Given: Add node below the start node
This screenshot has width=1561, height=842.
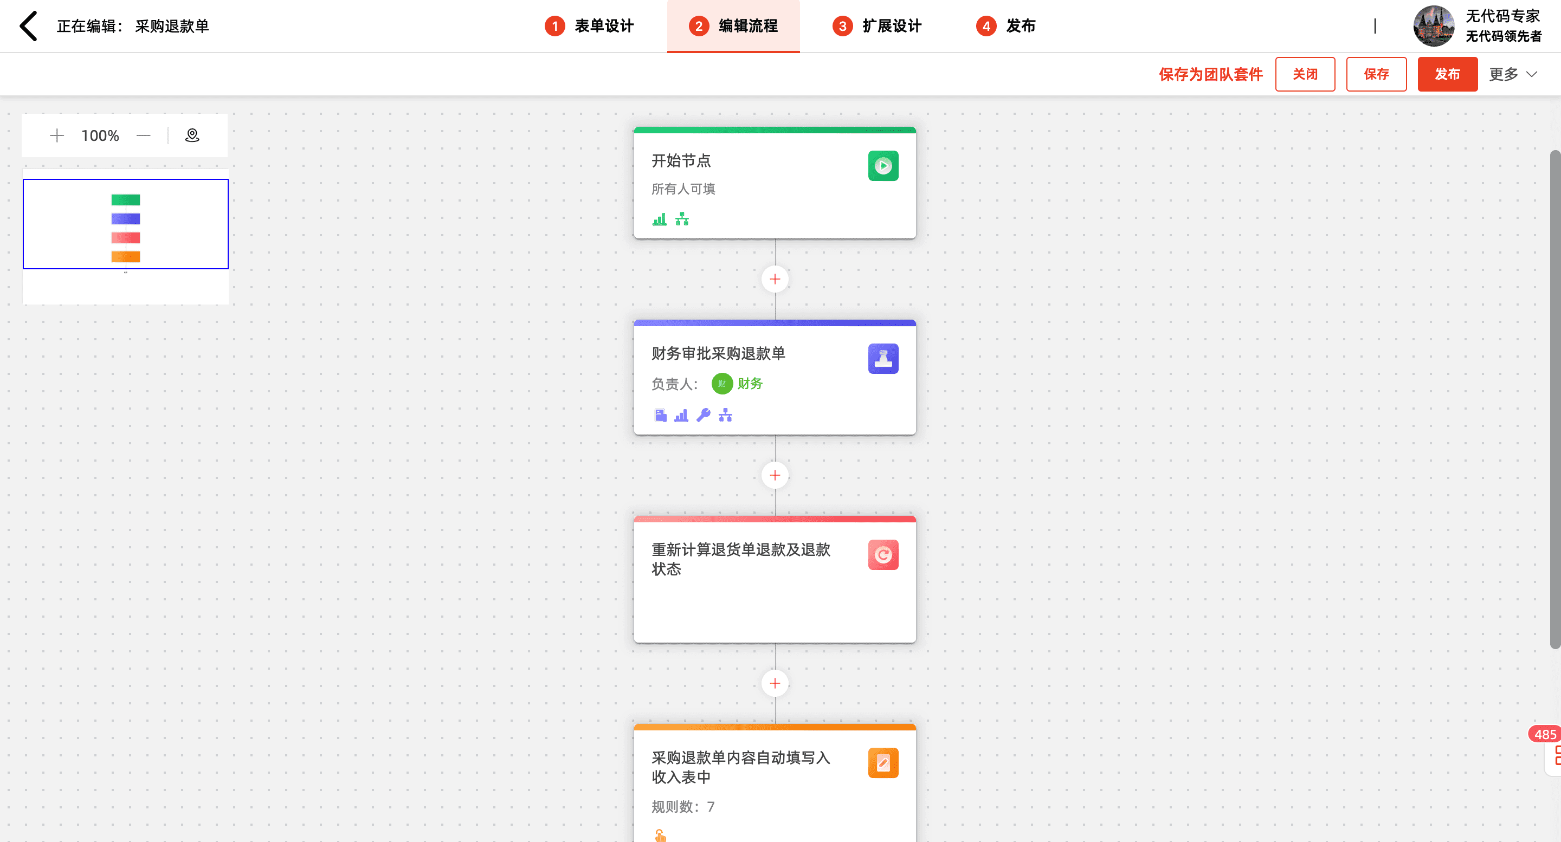Looking at the screenshot, I should coord(775,279).
